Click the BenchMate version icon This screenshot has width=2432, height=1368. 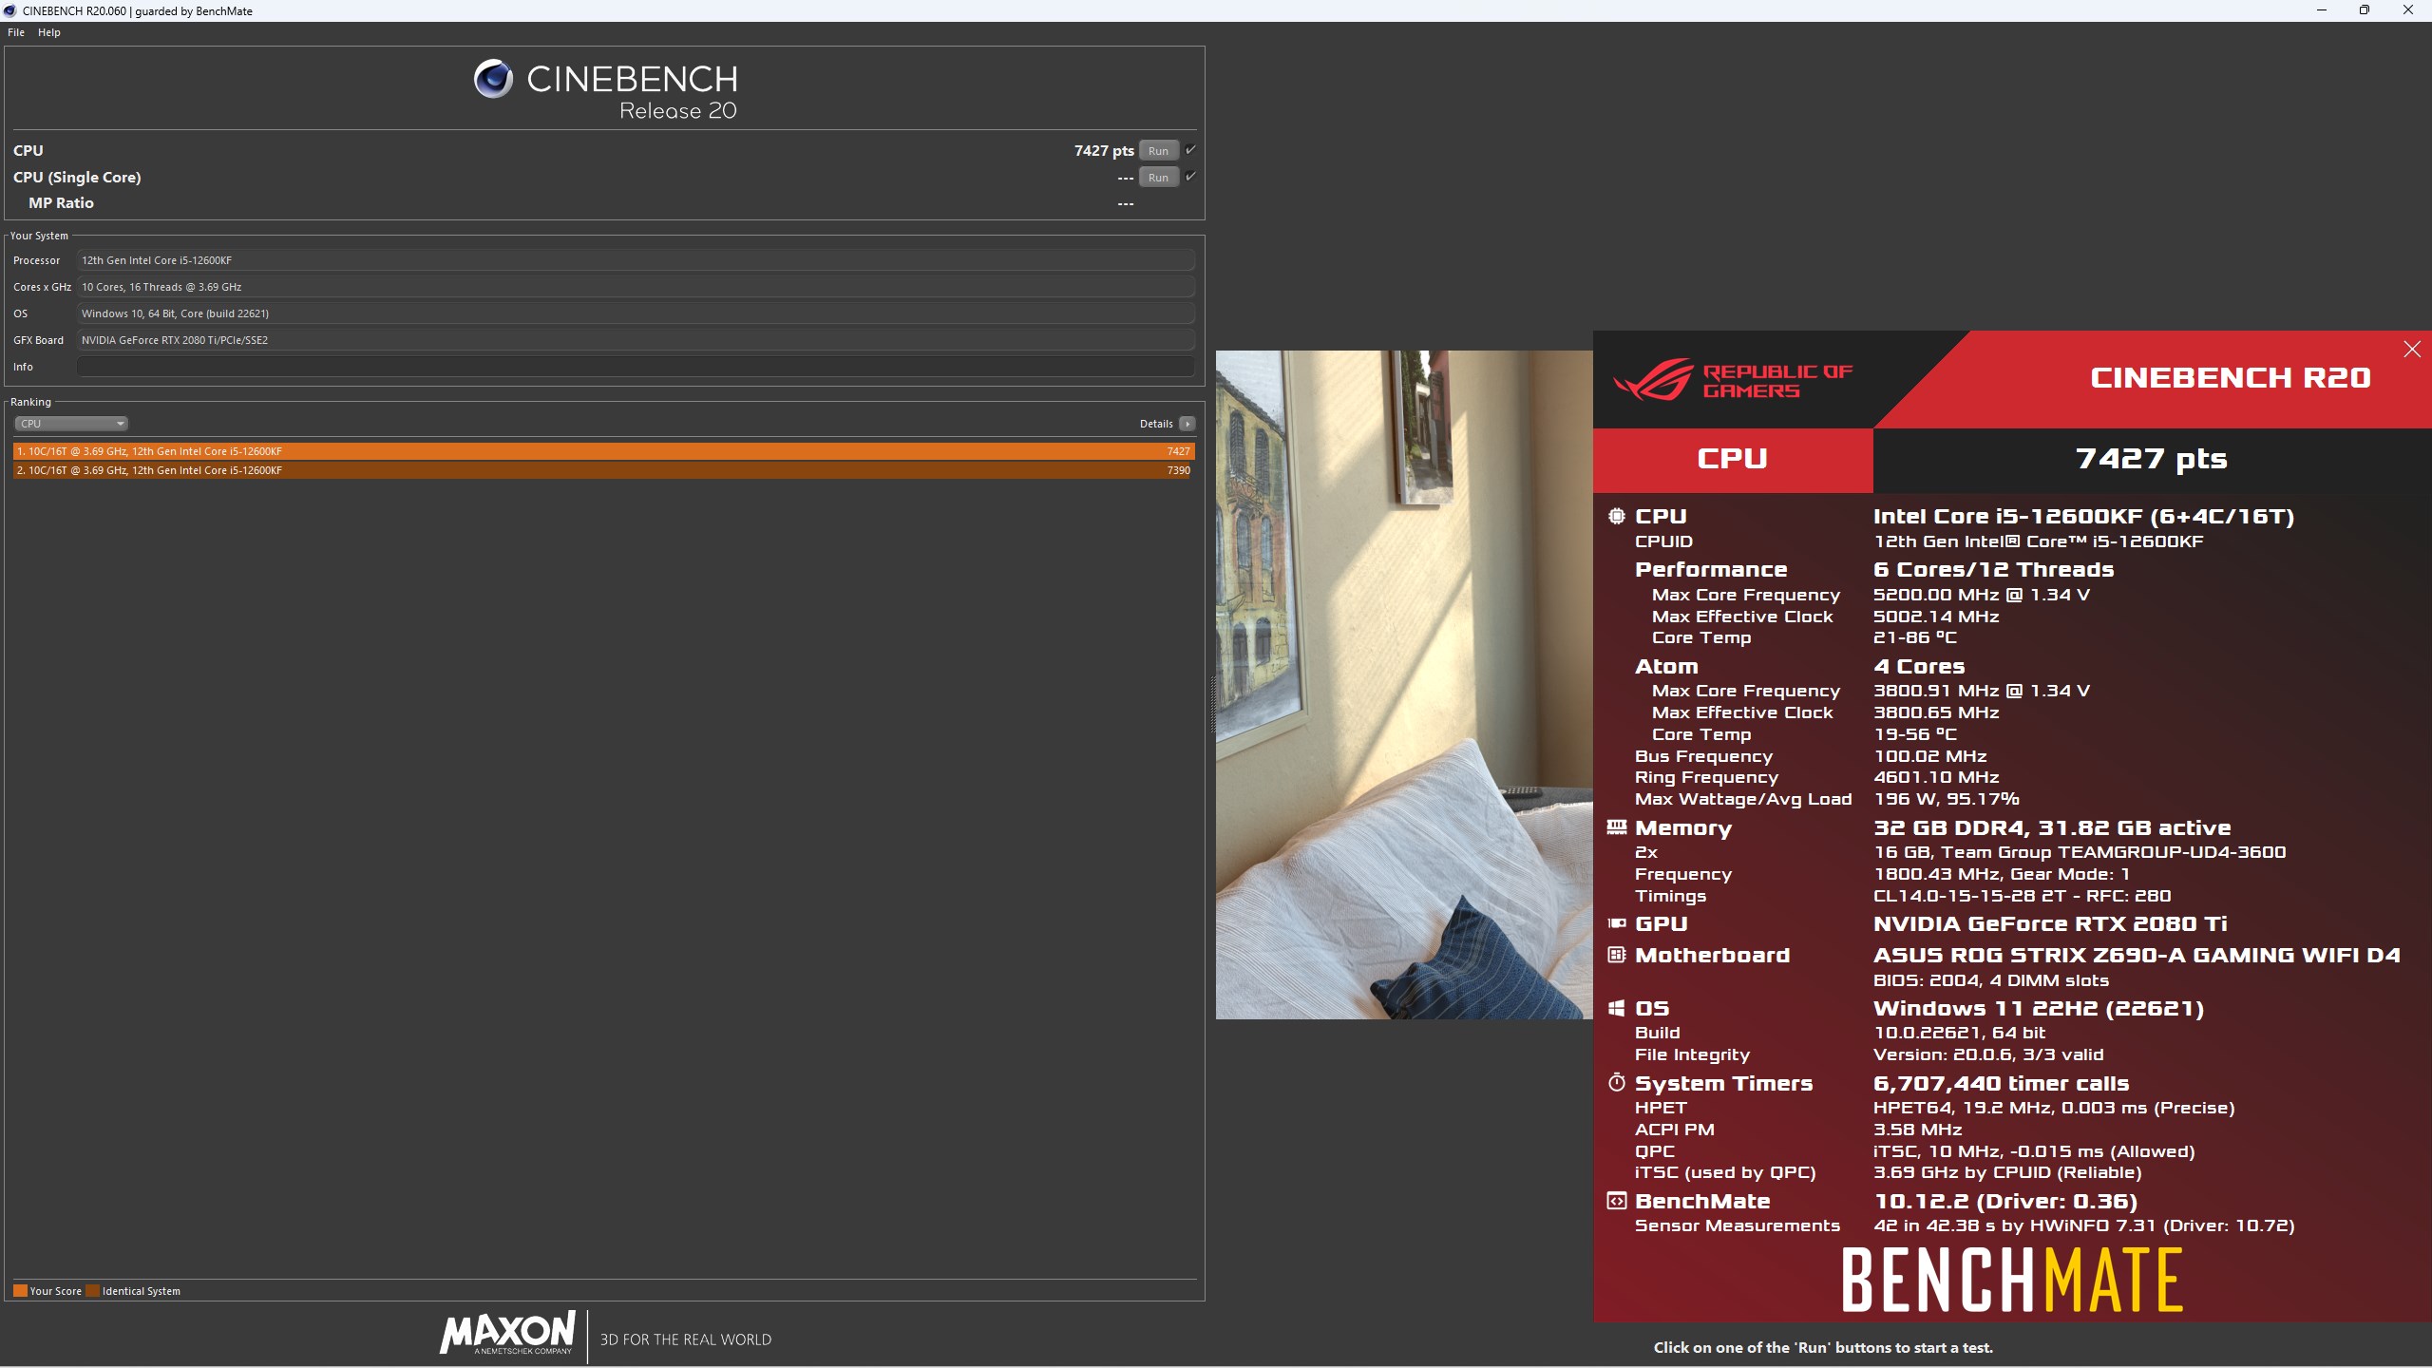tap(1616, 1201)
